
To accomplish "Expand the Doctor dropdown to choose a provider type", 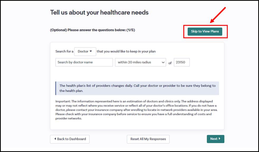I will 85,51.
